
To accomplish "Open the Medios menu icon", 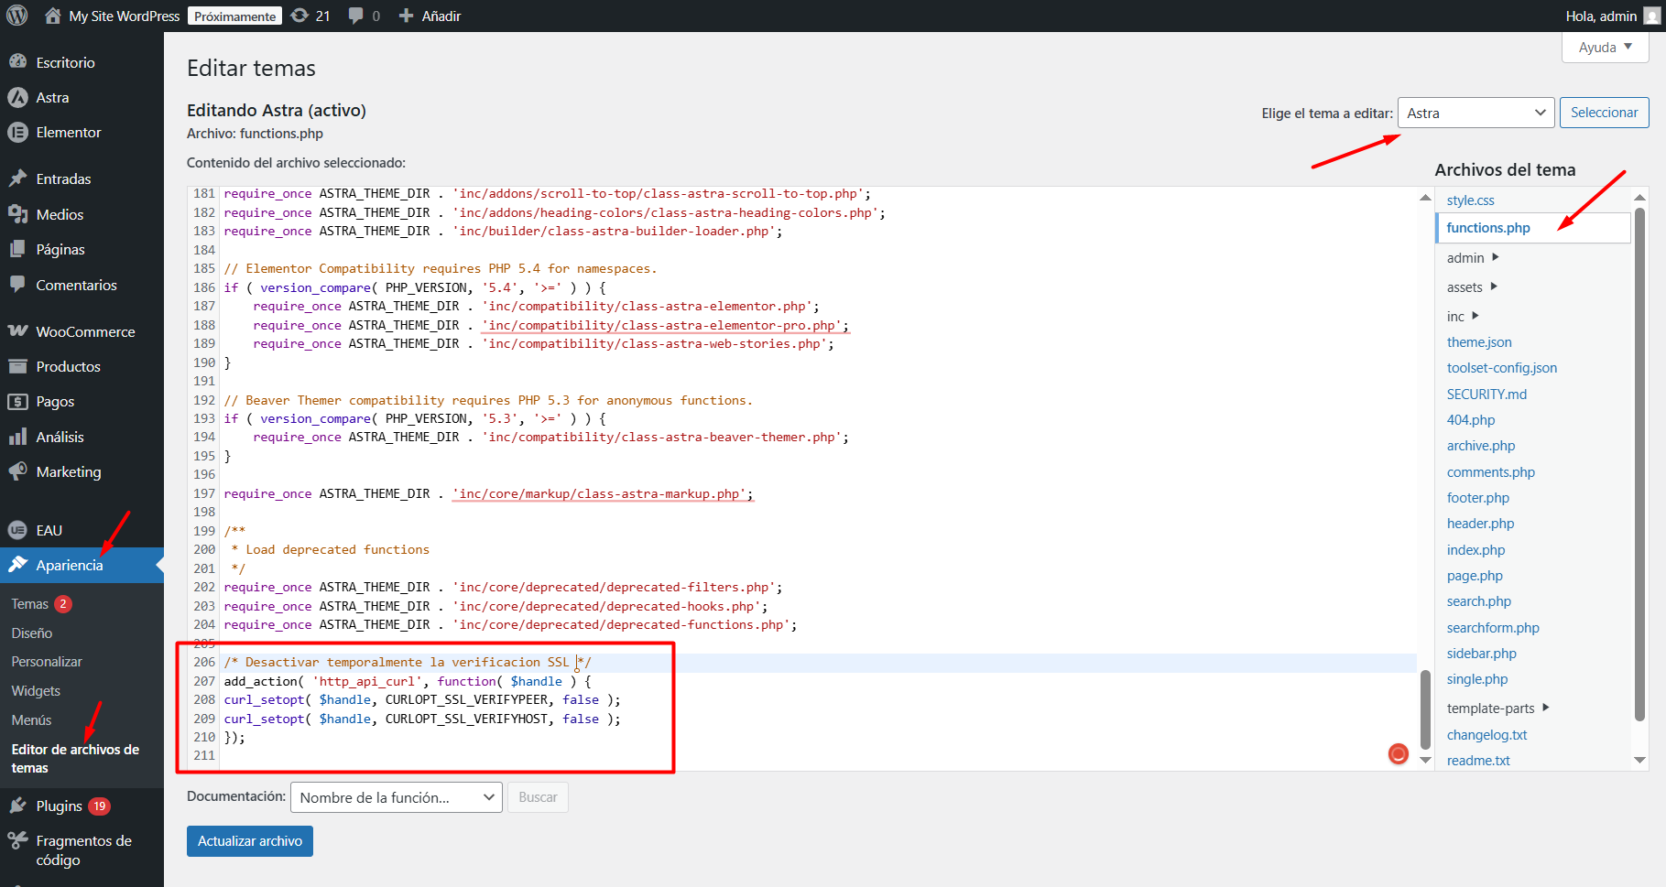I will click(x=17, y=214).
